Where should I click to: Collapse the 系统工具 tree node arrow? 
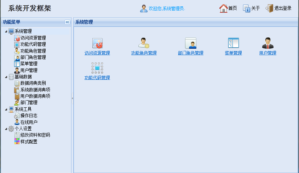point(6,109)
